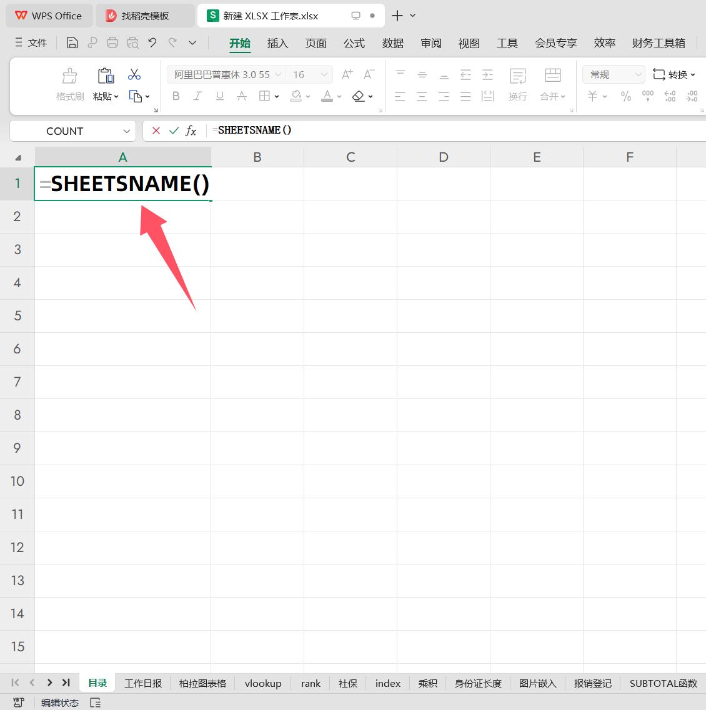This screenshot has height=710, width=706.
Task: Cancel formula entry with red X
Action: click(156, 131)
